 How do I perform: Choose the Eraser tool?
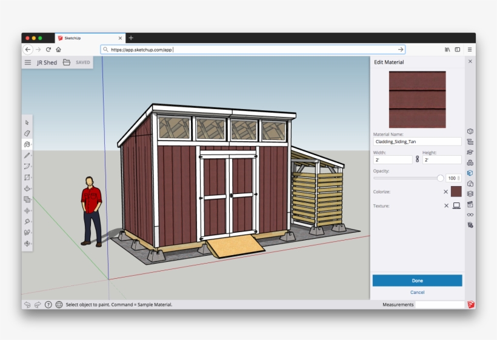click(x=27, y=133)
